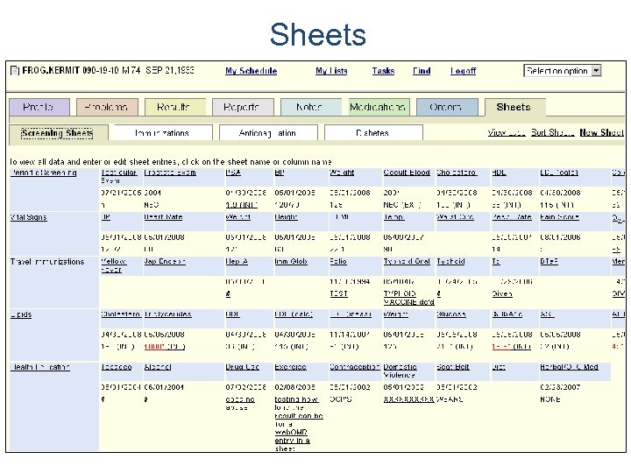
Task: Click the DTaP column header
Action: (x=549, y=262)
